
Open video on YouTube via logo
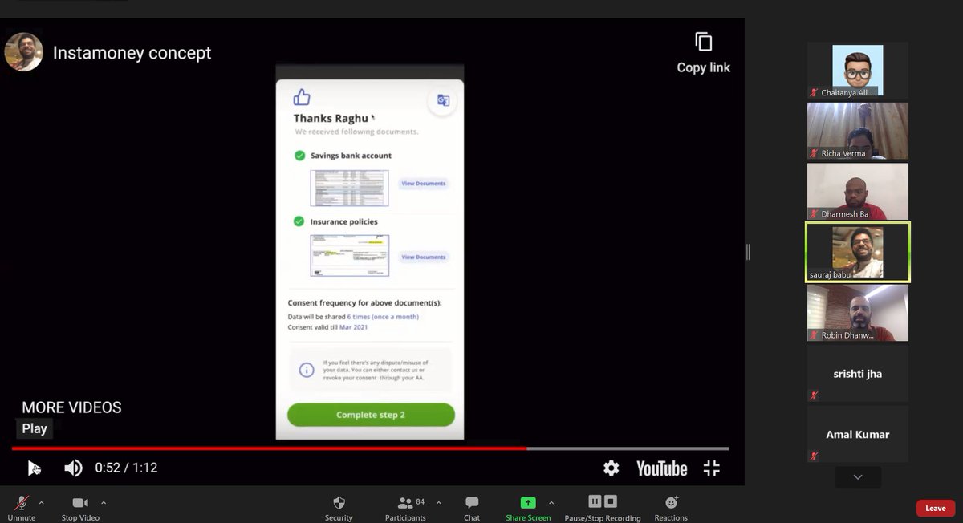(662, 468)
